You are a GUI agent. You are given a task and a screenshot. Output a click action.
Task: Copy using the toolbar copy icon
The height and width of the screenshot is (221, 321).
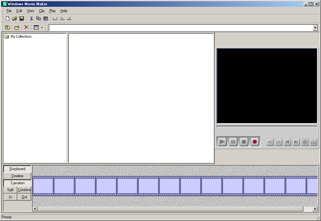38,19
